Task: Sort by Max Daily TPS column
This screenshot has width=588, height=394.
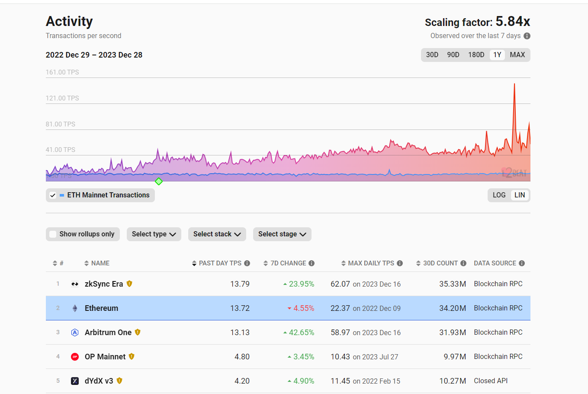Action: pyautogui.click(x=368, y=263)
